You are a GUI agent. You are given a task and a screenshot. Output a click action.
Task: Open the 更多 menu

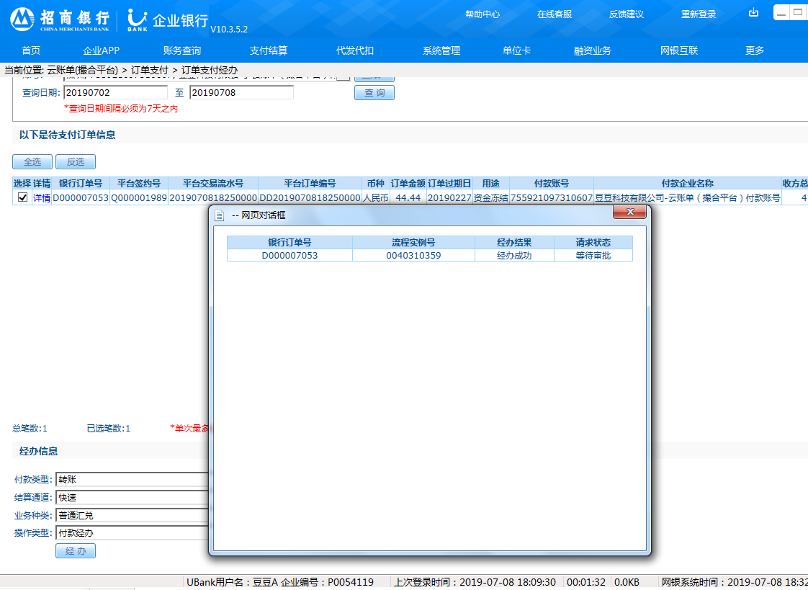click(755, 50)
